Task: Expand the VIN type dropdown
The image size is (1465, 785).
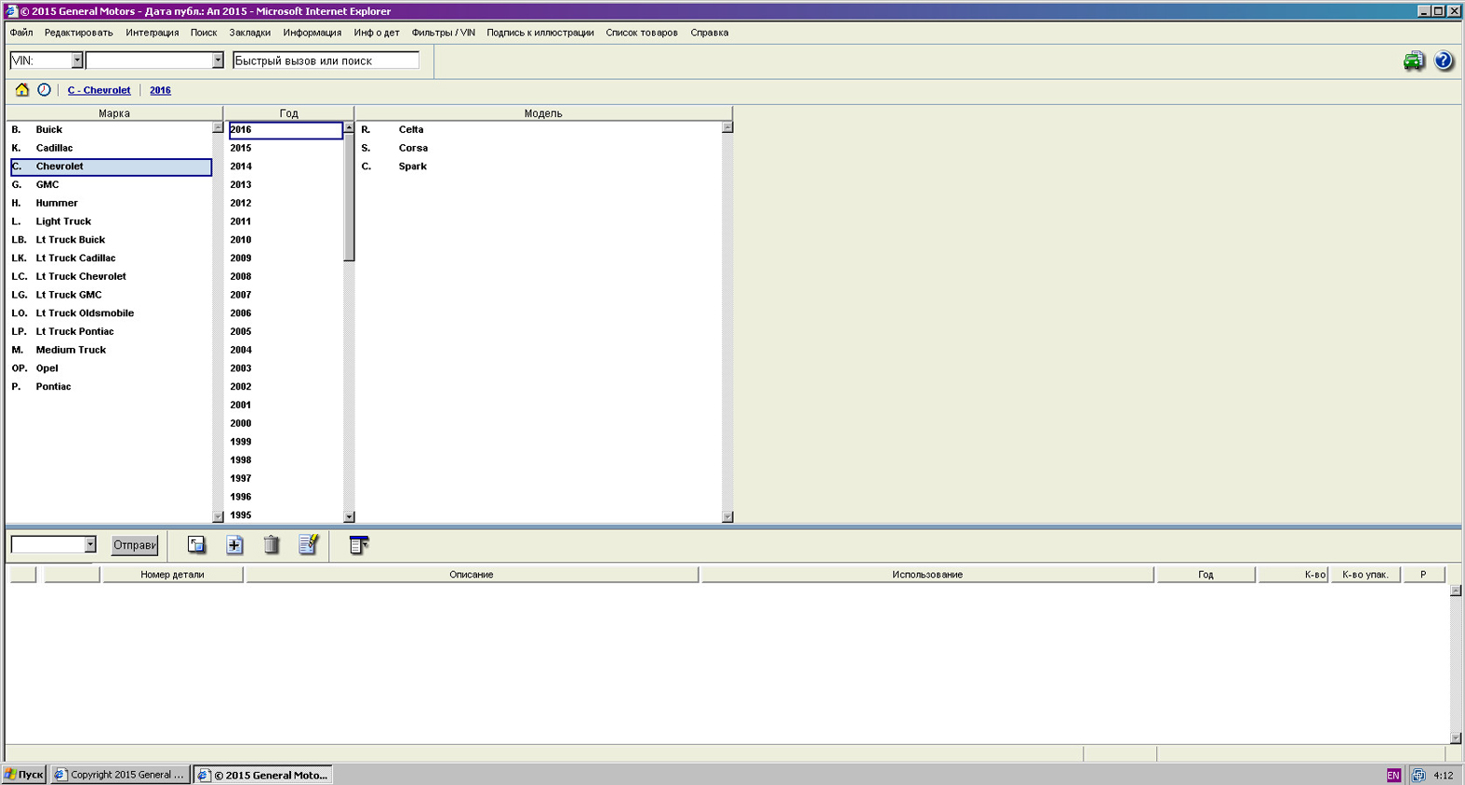Action: 77,60
